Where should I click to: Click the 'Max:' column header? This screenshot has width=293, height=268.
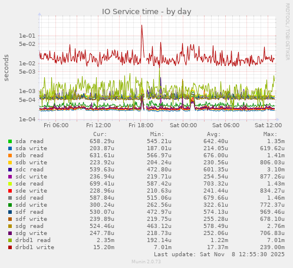[271, 134]
